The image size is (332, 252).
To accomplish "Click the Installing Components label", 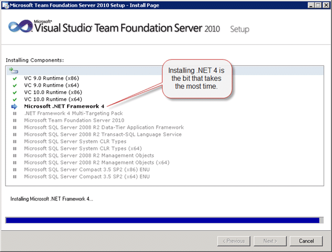I will (x=35, y=60).
